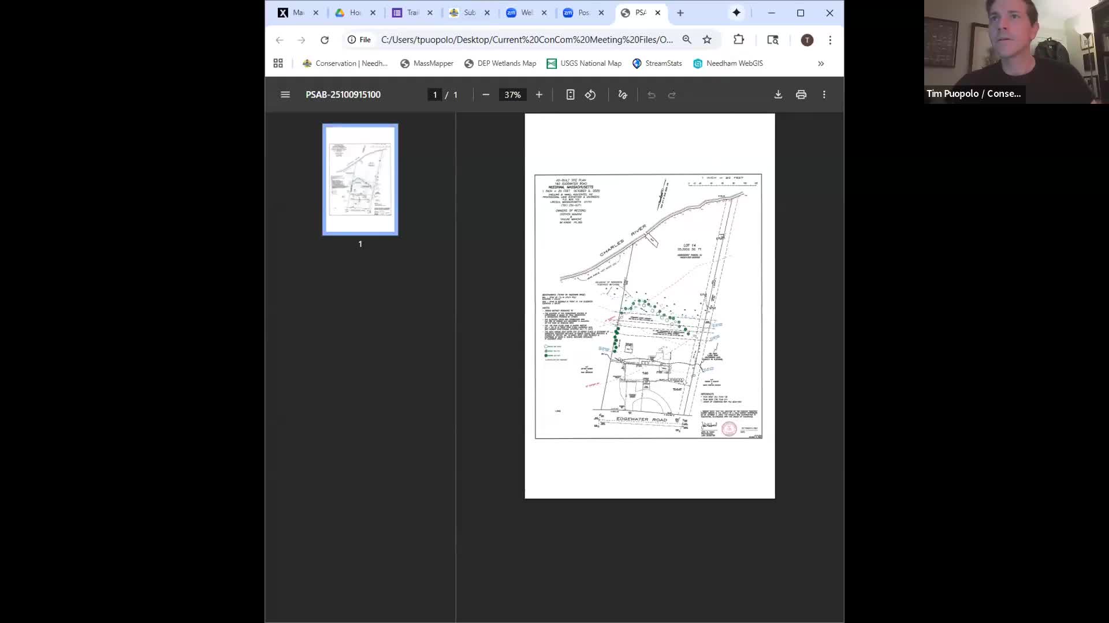Switch to the Trai browser tab
This screenshot has width=1109, height=623.
(407, 13)
